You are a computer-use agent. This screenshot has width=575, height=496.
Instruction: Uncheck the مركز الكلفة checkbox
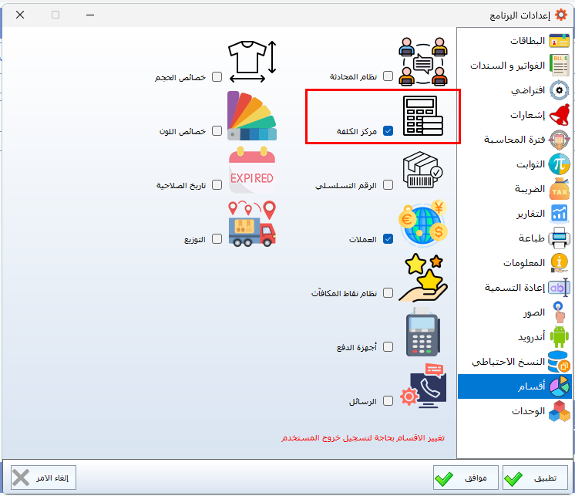388,131
